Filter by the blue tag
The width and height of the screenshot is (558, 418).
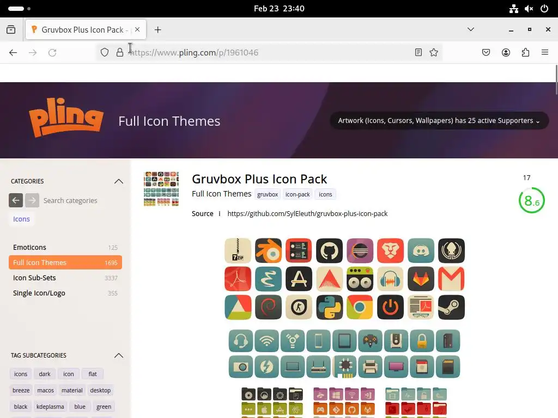point(80,407)
